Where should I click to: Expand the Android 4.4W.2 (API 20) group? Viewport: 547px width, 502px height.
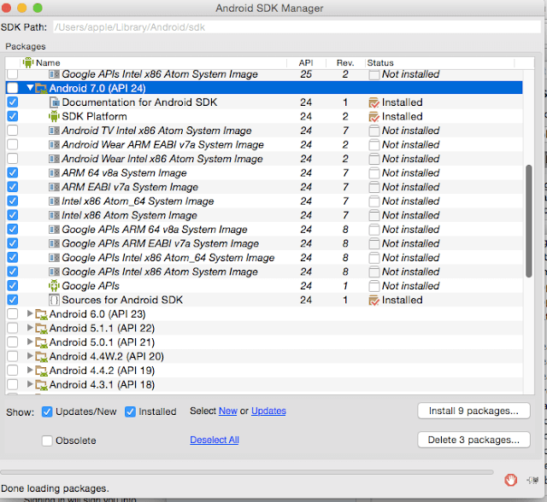pos(30,356)
